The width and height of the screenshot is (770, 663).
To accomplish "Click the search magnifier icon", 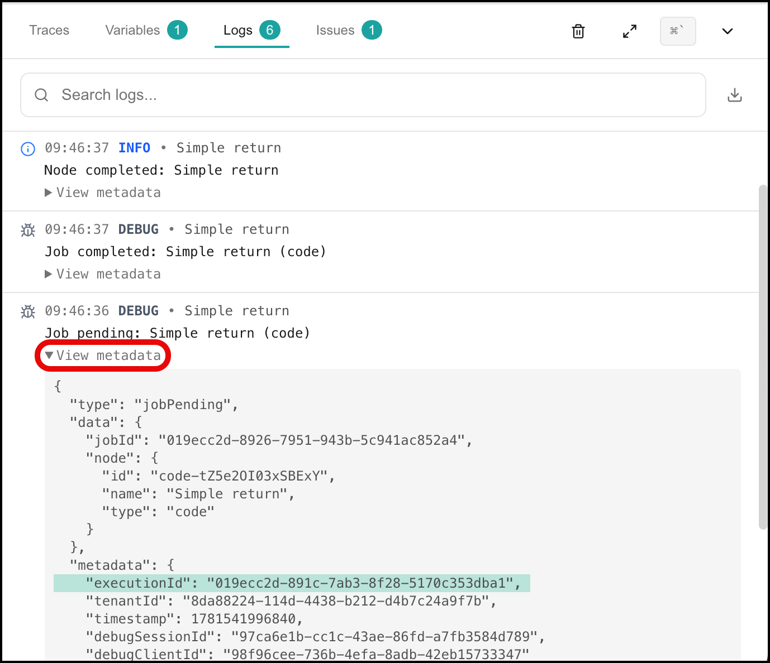I will (41, 95).
